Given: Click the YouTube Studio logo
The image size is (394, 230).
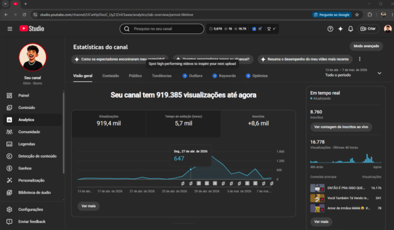Looking at the screenshot, I should (32, 28).
